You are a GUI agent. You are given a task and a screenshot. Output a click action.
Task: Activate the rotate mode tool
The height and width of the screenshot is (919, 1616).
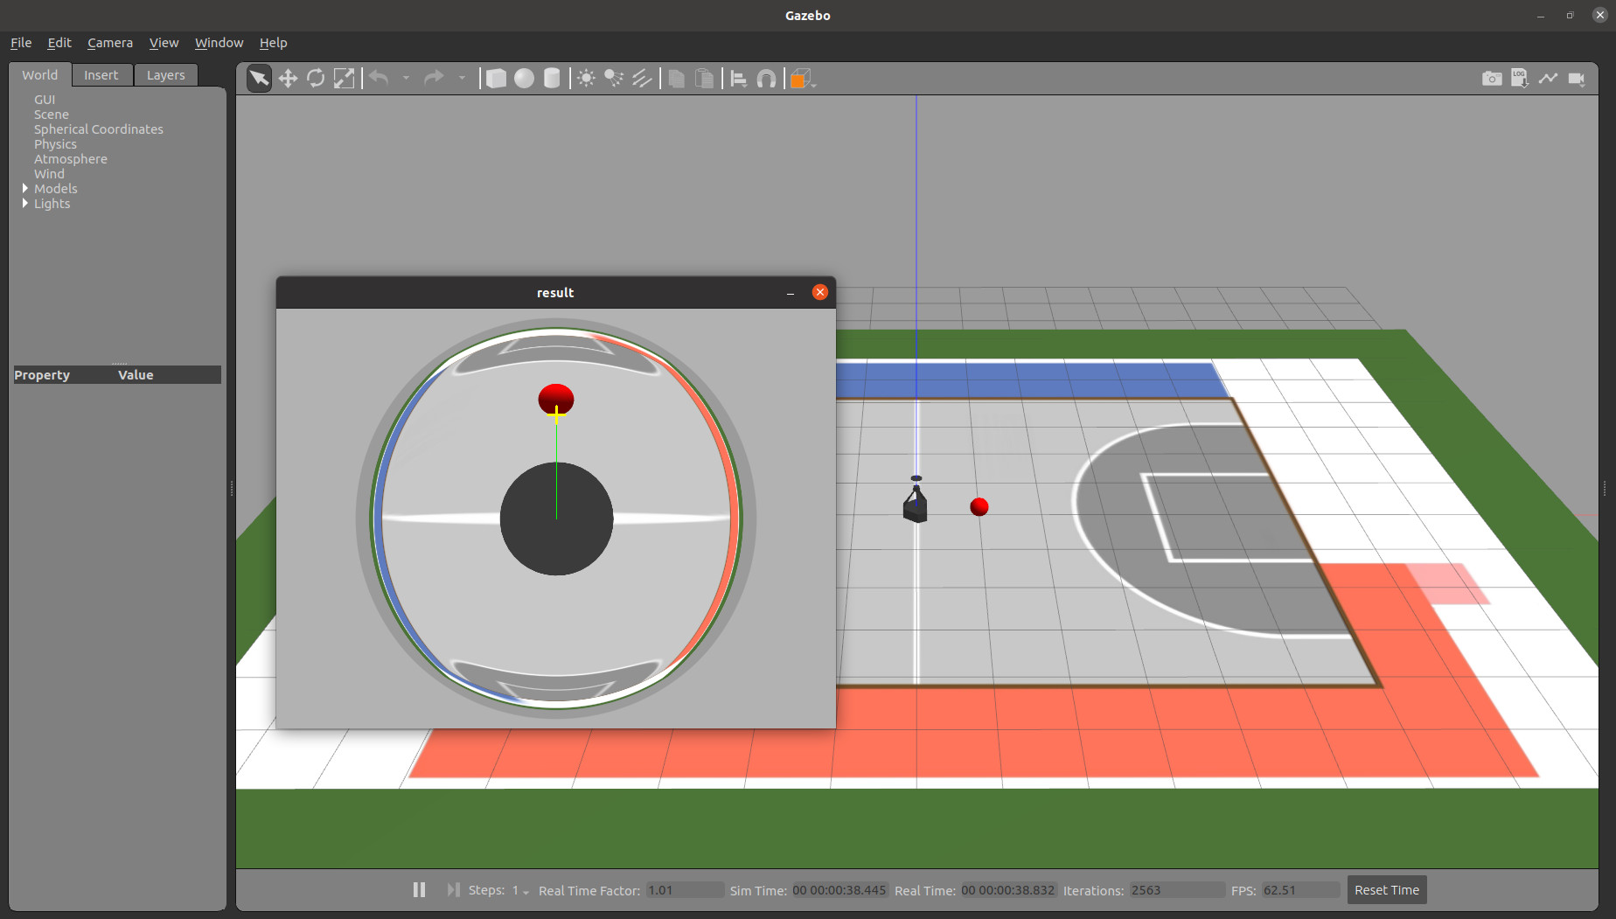(316, 79)
